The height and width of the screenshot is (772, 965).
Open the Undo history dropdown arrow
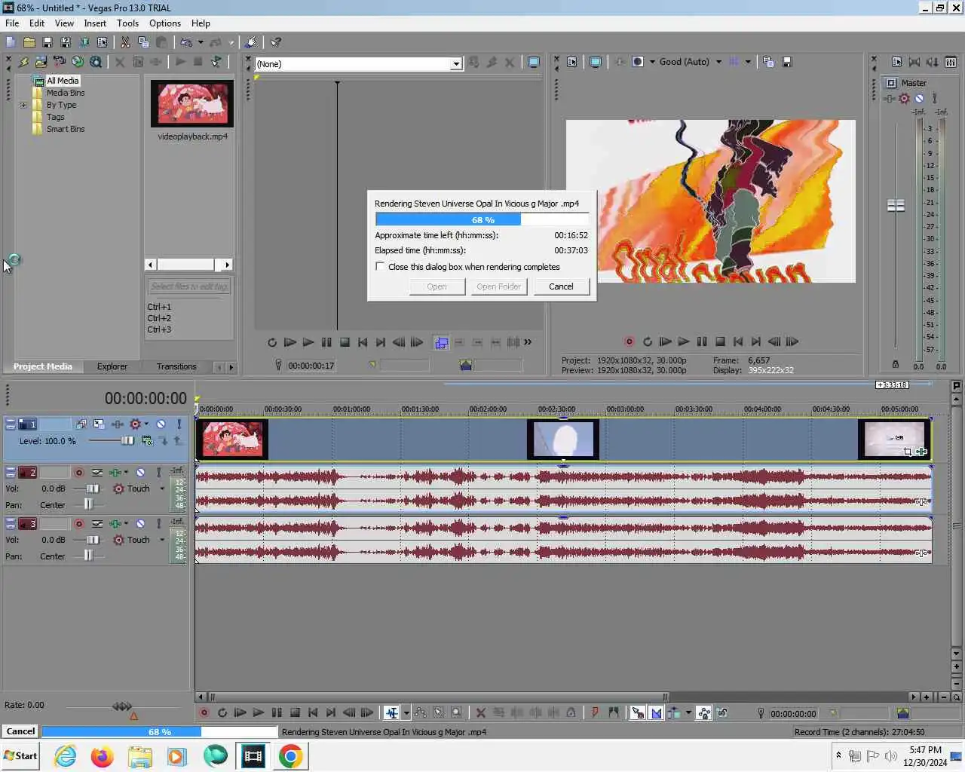click(201, 42)
